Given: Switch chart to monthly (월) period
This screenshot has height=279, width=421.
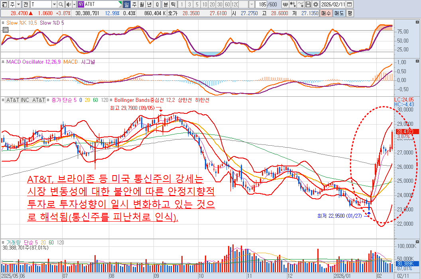Looking at the screenshot, I should pyautogui.click(x=142, y=4).
